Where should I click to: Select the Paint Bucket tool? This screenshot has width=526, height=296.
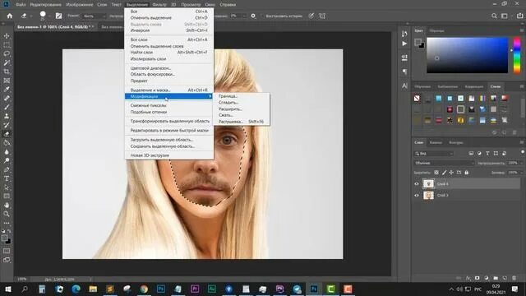tap(7, 142)
